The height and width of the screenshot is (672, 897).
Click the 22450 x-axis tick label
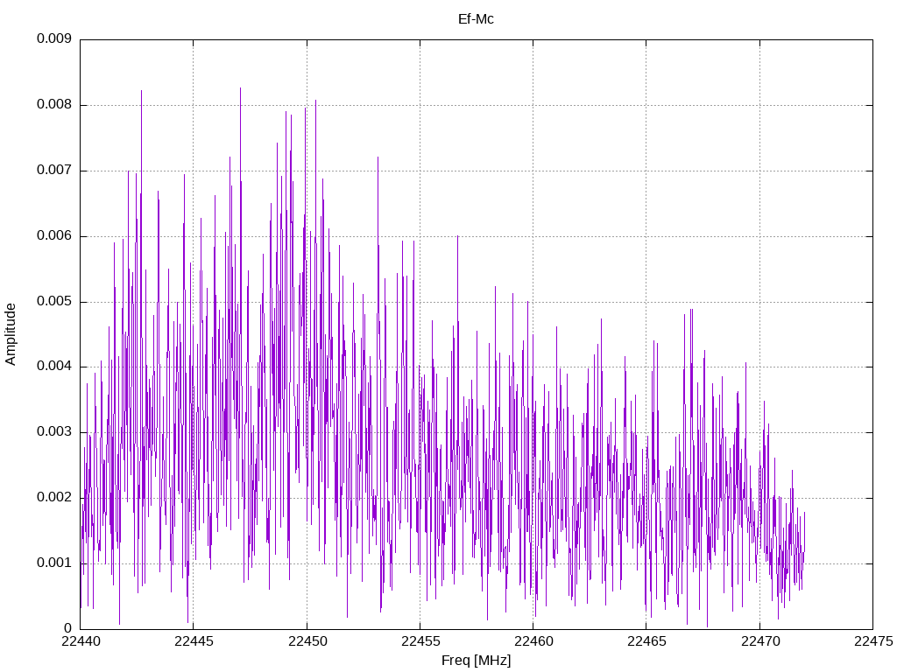click(x=307, y=641)
